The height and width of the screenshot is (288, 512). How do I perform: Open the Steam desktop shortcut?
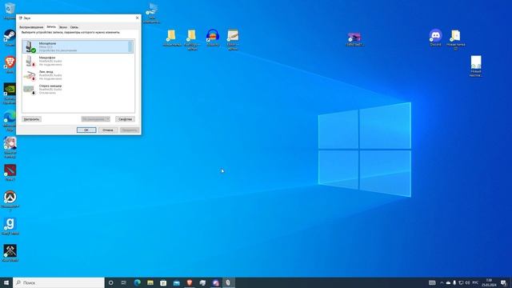click(10, 38)
